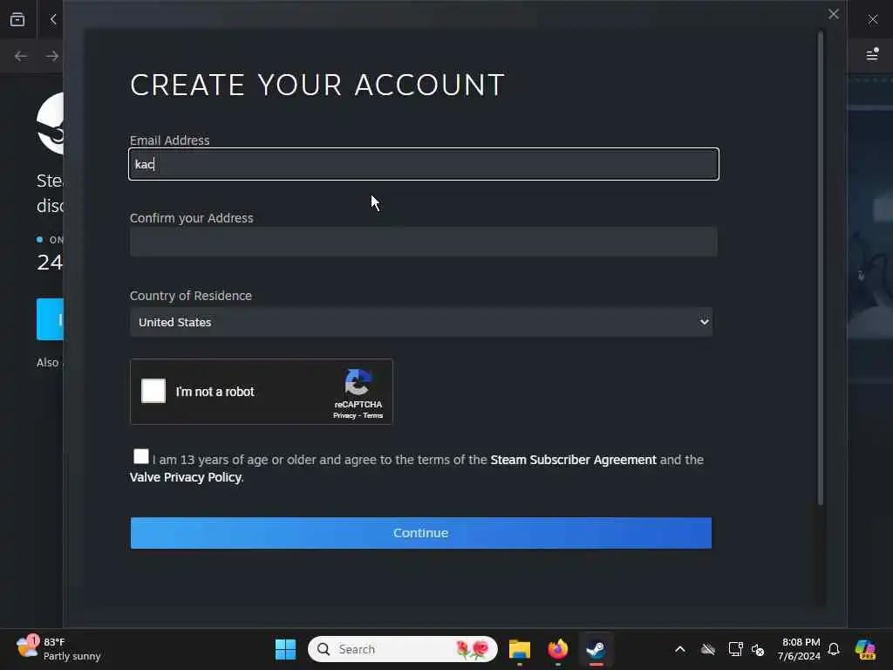Open the Country of Residence dropdown
Image resolution: width=893 pixels, height=670 pixels.
[421, 322]
